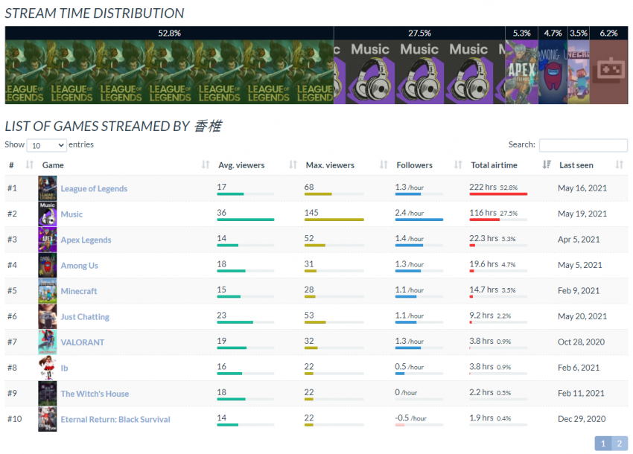Image resolution: width=633 pixels, height=454 pixels.
Task: Open the Minecraft game link
Action: click(x=79, y=291)
